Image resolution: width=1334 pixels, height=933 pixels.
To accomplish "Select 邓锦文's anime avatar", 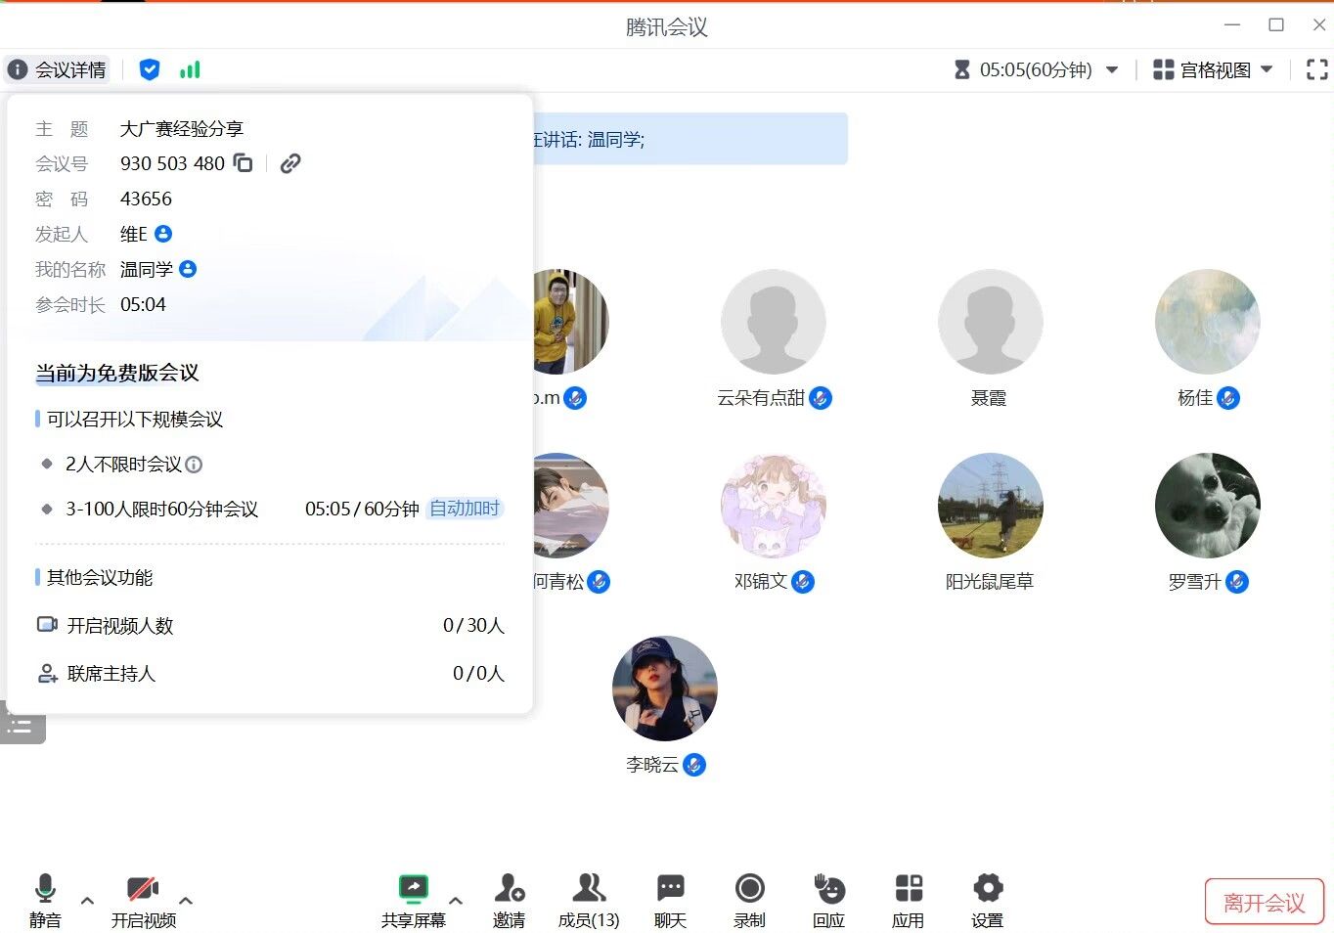I will (x=774, y=506).
